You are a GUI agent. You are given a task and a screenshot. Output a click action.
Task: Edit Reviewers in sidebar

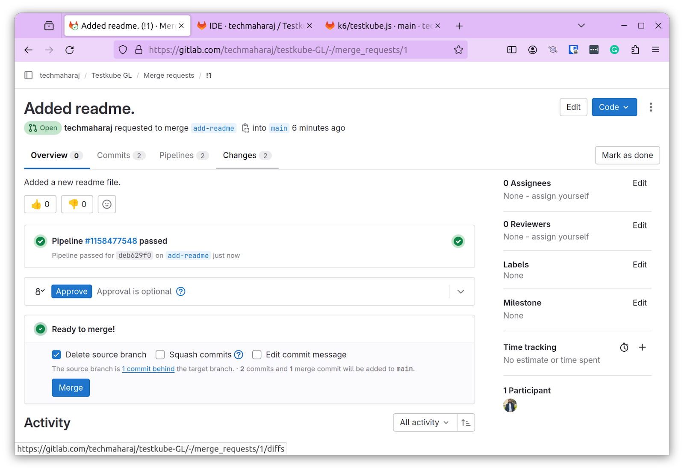[x=640, y=225]
